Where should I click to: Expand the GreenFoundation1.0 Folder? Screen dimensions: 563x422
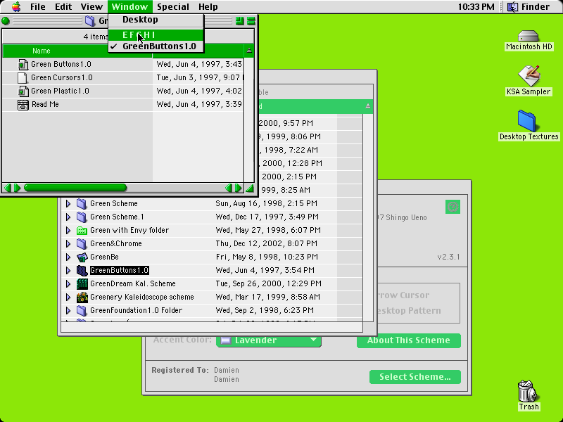[x=68, y=311]
